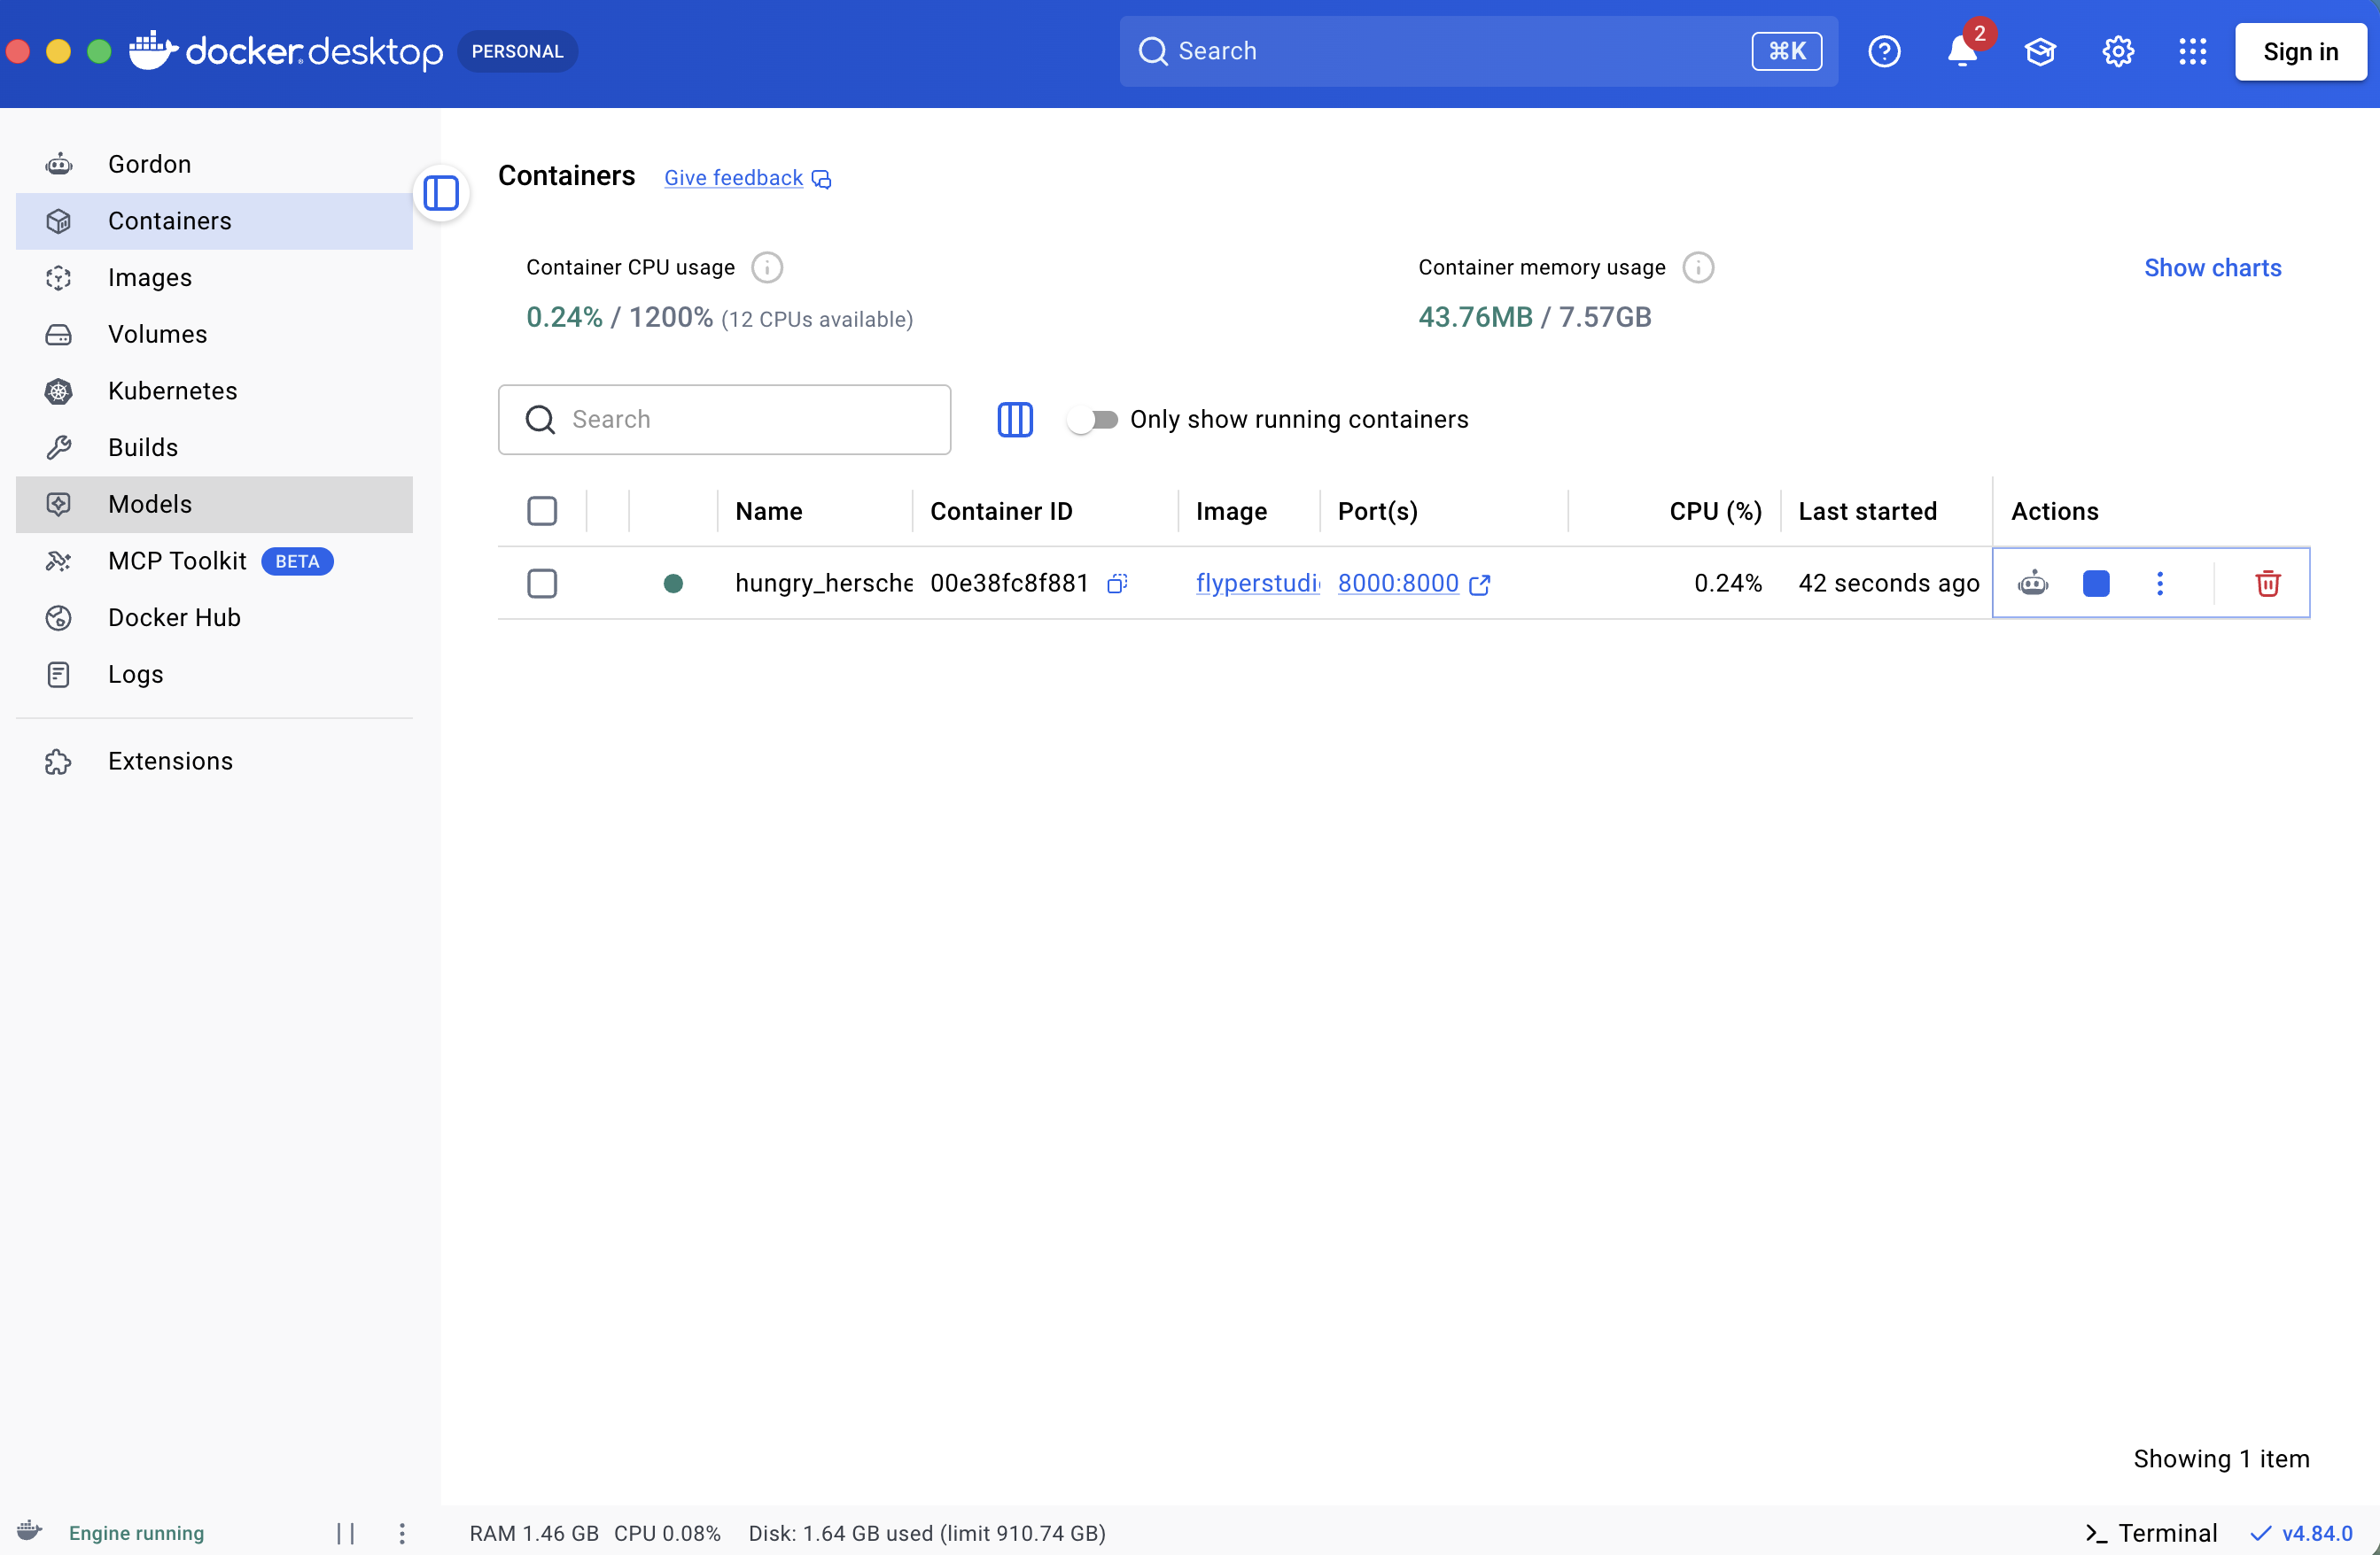
Task: Open Images in the sidebar
Action: (214, 278)
